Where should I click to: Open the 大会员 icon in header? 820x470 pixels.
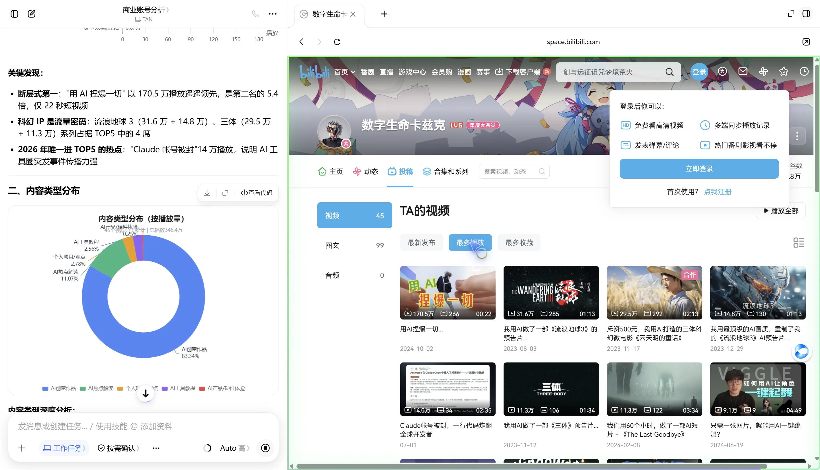point(722,71)
